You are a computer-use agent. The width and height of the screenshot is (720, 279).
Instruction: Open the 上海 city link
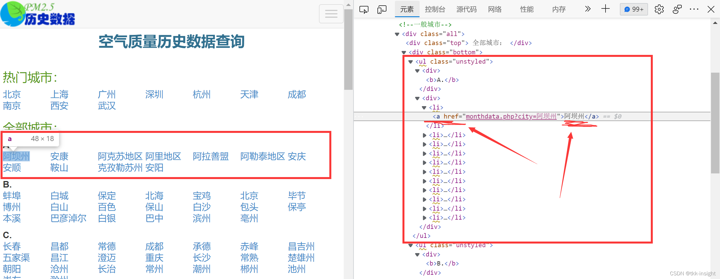[x=59, y=94]
